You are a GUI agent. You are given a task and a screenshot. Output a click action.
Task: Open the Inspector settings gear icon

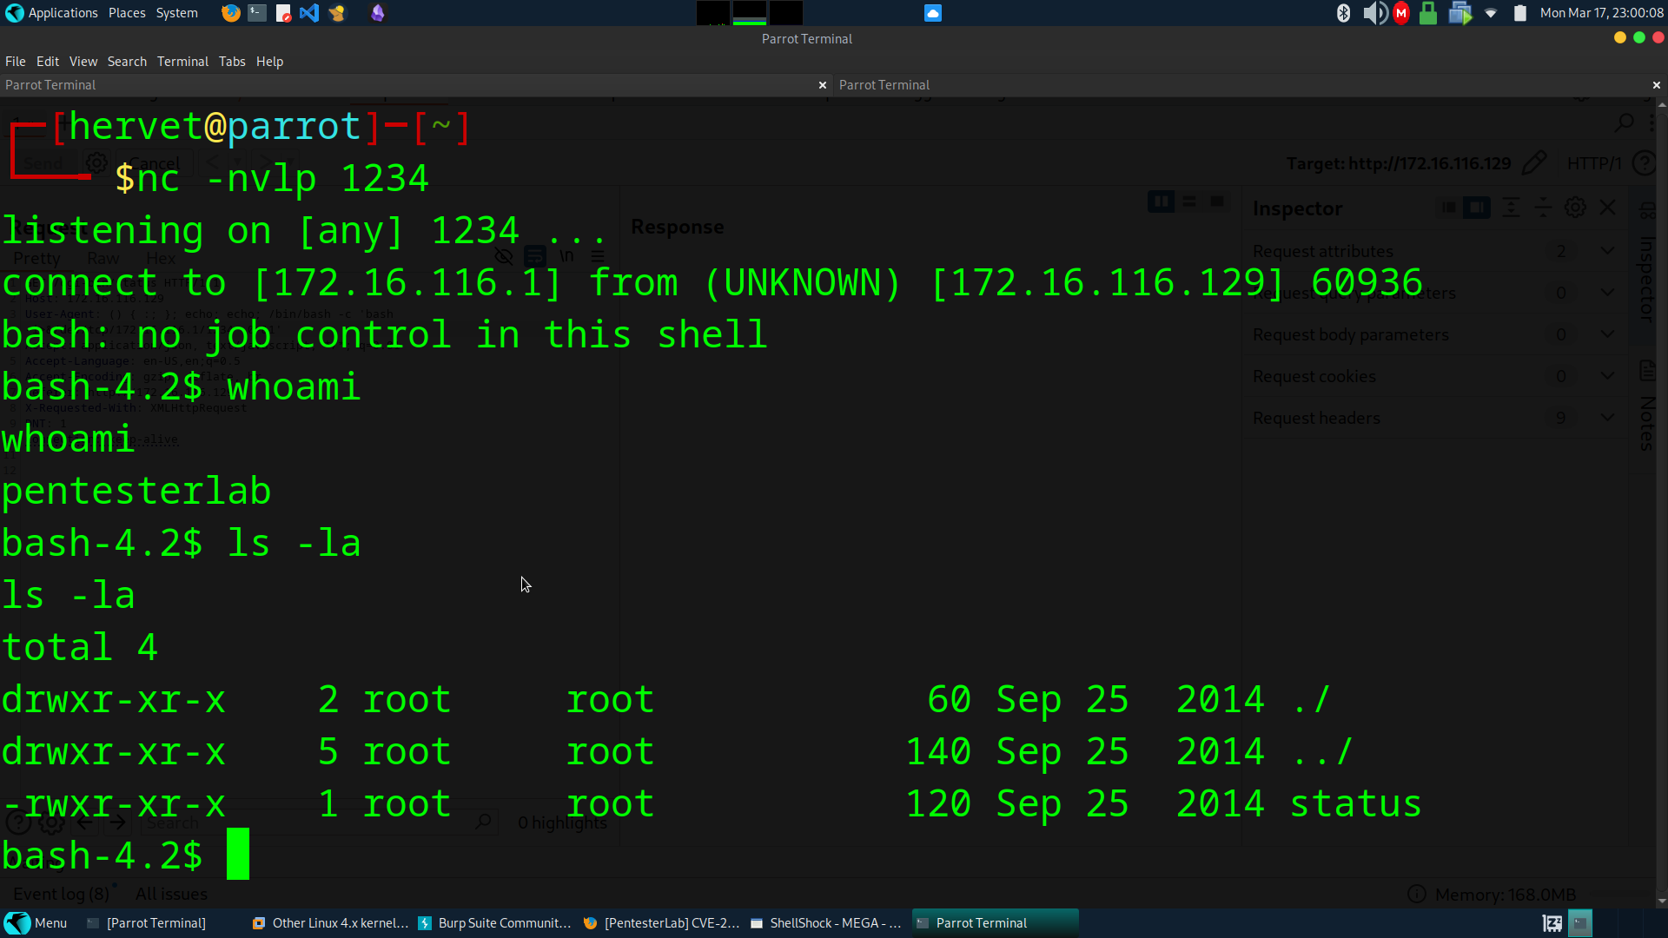1575,208
